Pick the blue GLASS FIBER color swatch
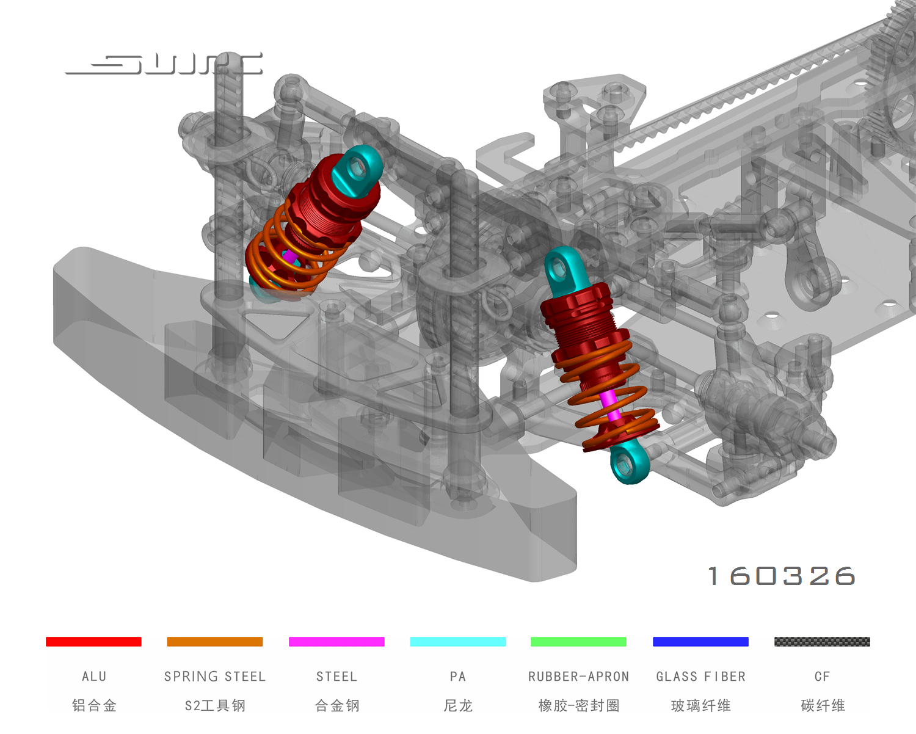Viewport: 916px width, 734px height. [x=700, y=641]
